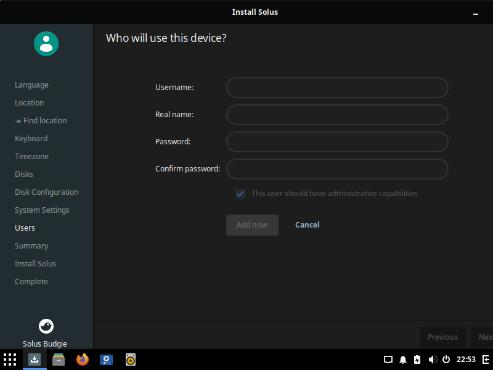Select Users step in sidebar
The height and width of the screenshot is (370, 493).
pyautogui.click(x=25, y=228)
